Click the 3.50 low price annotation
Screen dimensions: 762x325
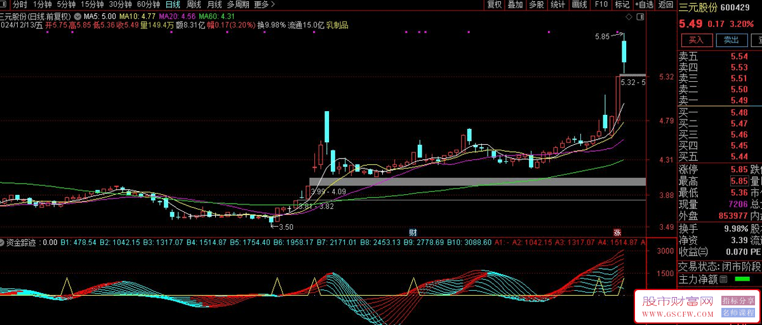click(286, 227)
